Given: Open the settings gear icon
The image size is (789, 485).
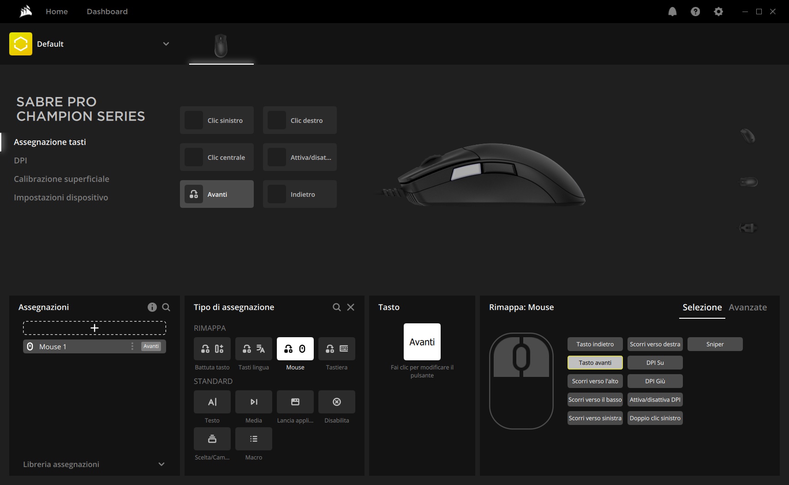Looking at the screenshot, I should pos(718,12).
